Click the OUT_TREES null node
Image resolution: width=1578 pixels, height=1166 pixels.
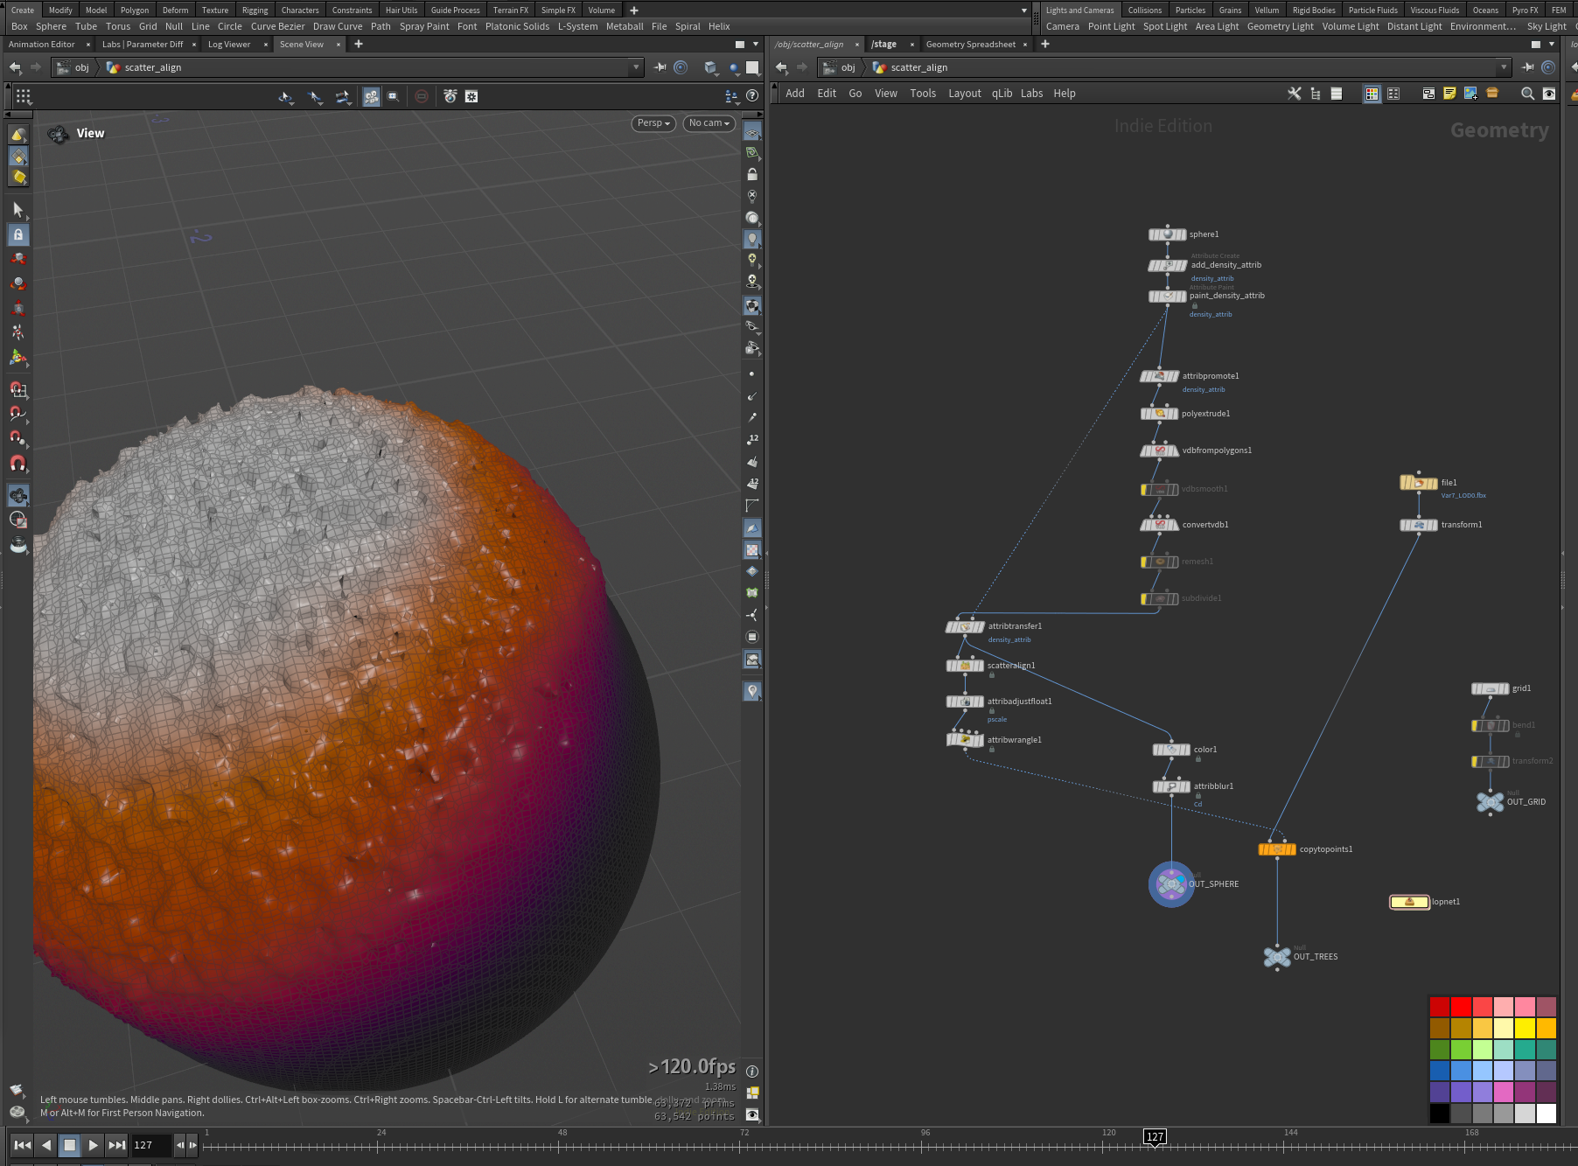[x=1277, y=957]
